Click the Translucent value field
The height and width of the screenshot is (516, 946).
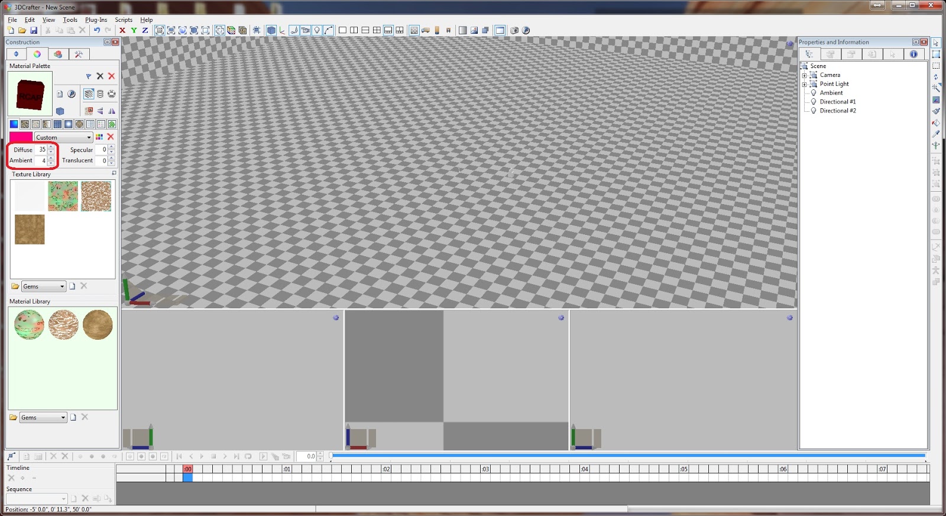(x=101, y=160)
